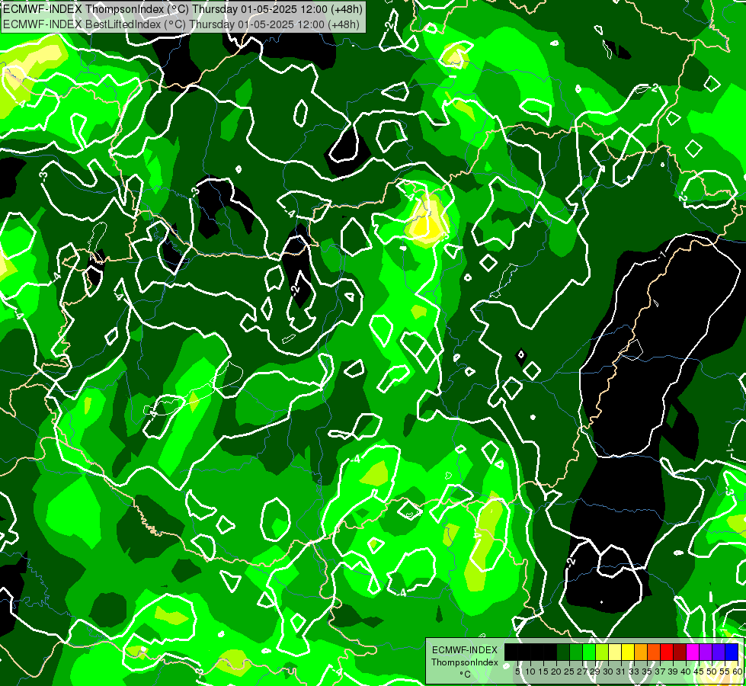
Task: Click the legend tick value 31
Action: pyautogui.click(x=621, y=672)
